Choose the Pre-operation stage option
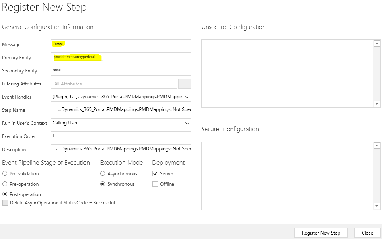Screen dimensions: 382x239 [x=5, y=184]
